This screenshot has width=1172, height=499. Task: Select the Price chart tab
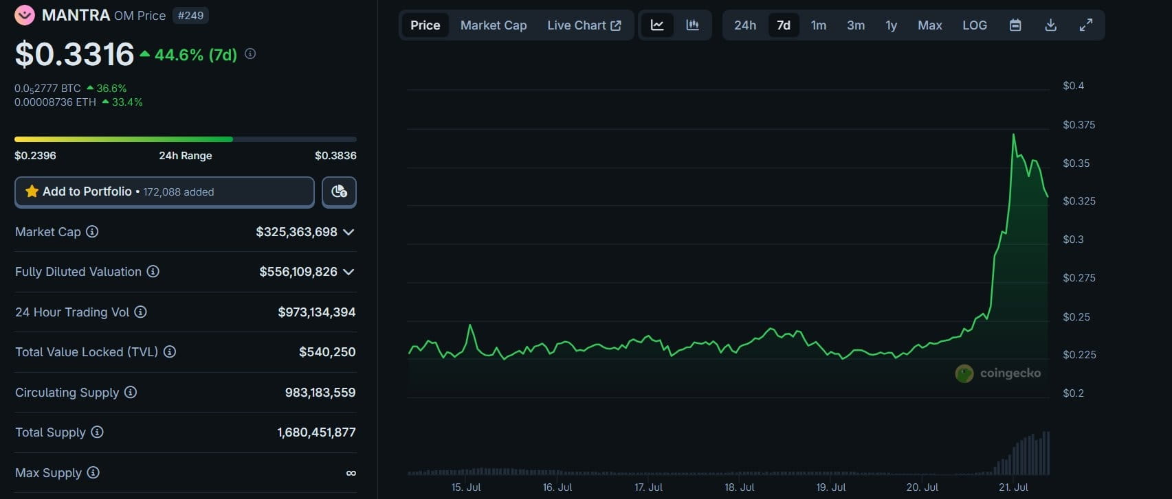pos(425,25)
